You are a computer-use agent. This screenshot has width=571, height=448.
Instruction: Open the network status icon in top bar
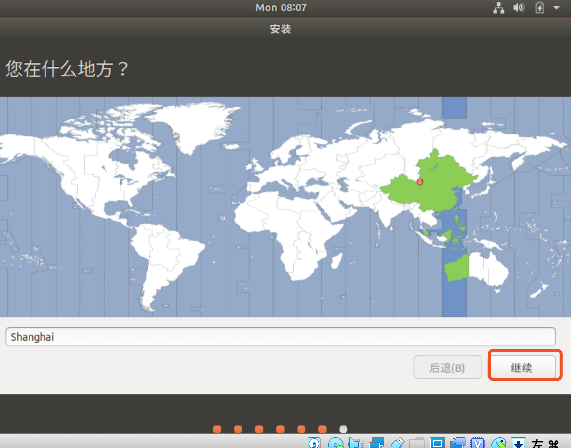pyautogui.click(x=498, y=8)
